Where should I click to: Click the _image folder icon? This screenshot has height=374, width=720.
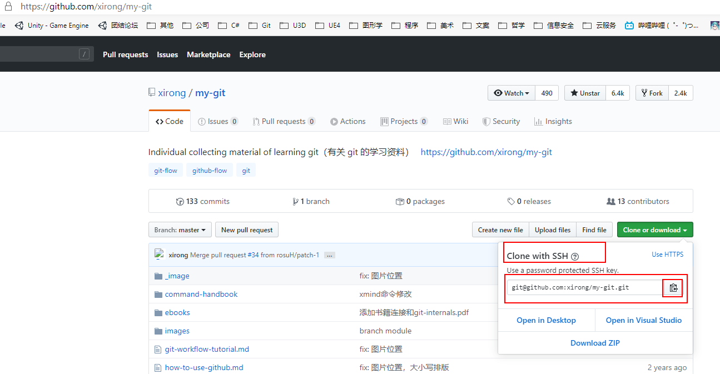click(x=158, y=276)
